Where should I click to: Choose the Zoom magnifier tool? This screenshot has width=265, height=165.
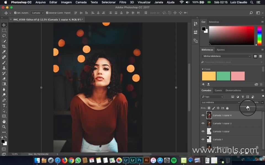[4, 127]
